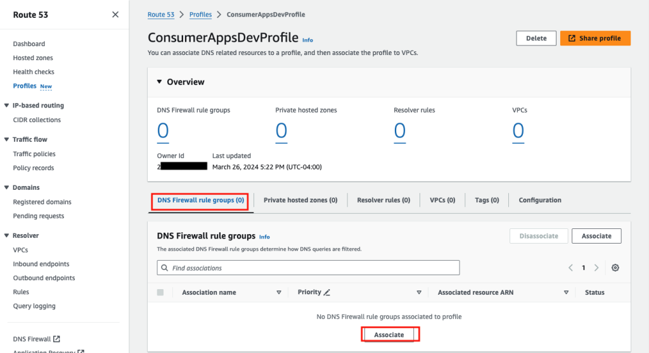
Task: Sort by Priority column arrow
Action: pos(419,292)
